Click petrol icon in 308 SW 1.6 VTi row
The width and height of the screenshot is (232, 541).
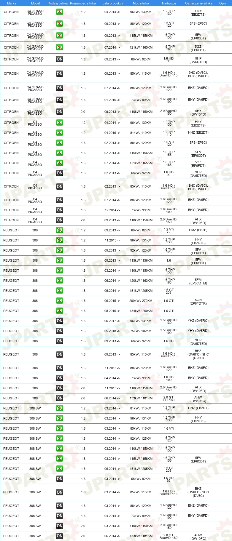click(x=60, y=428)
